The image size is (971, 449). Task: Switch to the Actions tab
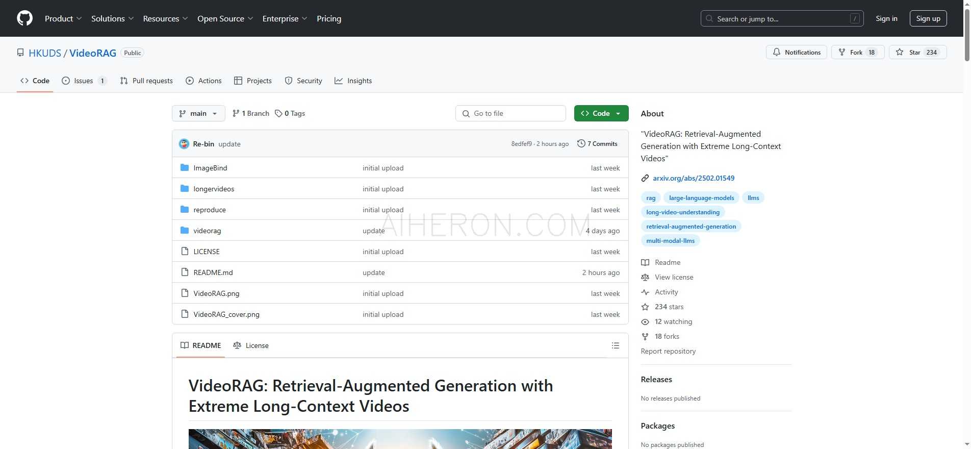click(x=203, y=81)
